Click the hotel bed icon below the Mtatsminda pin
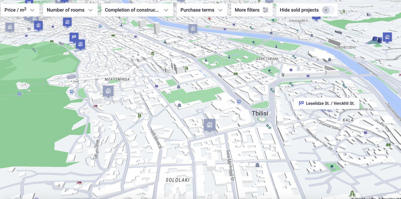The image size is (401, 199). coord(96,106)
